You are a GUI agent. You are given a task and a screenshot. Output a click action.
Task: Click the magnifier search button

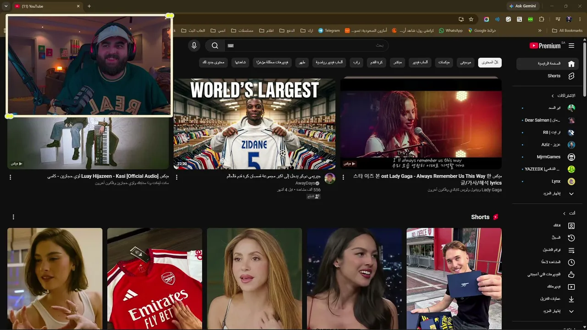coord(215,45)
